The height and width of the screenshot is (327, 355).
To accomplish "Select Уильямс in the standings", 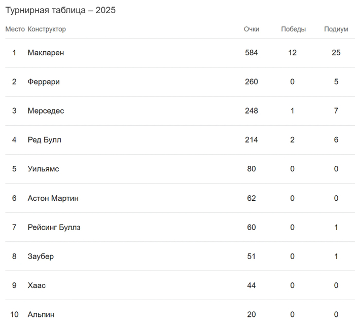I will (x=43, y=169).
